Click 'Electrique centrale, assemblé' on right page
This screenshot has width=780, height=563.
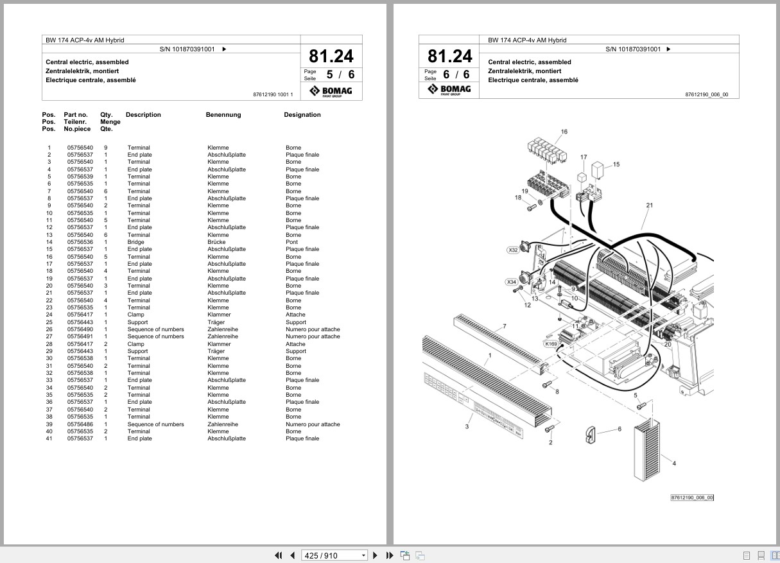(x=533, y=80)
